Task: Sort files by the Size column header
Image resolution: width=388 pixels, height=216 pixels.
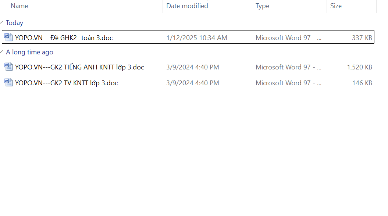Action: pos(335,6)
